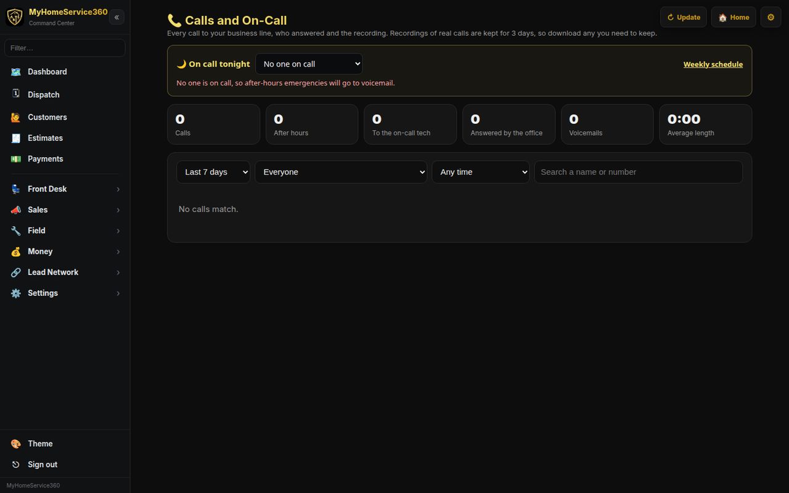Click the Customers person icon
Image resolution: width=789 pixels, height=493 pixels.
click(x=16, y=117)
